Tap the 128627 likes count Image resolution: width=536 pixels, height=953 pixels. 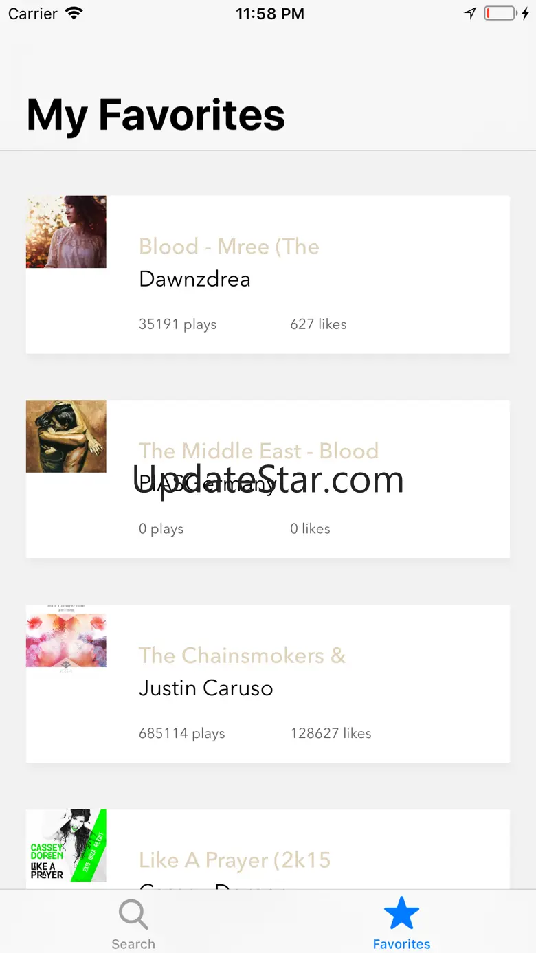tap(331, 733)
